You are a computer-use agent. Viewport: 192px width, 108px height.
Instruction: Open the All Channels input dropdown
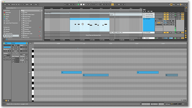click(159, 21)
